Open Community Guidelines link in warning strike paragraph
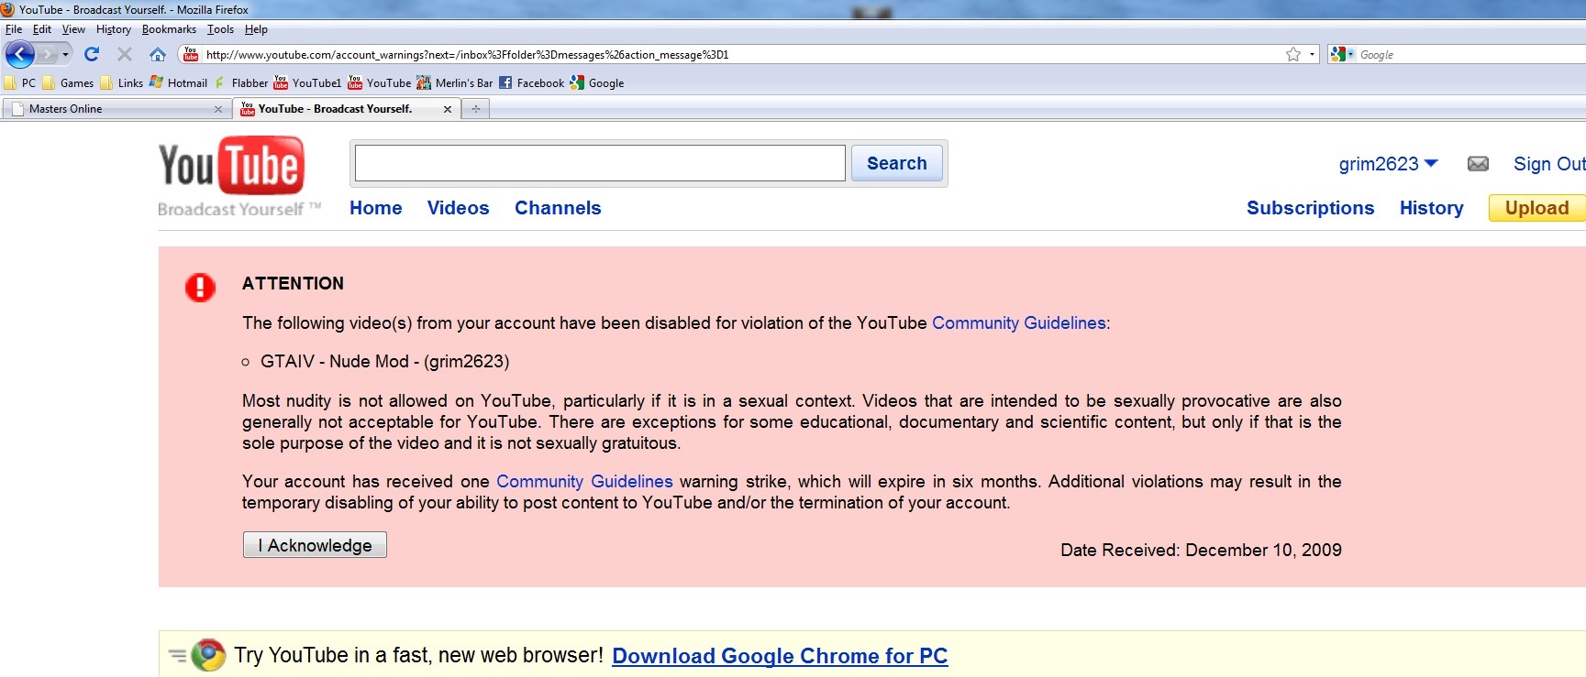Viewport: 1586px width, 677px height. 584,481
